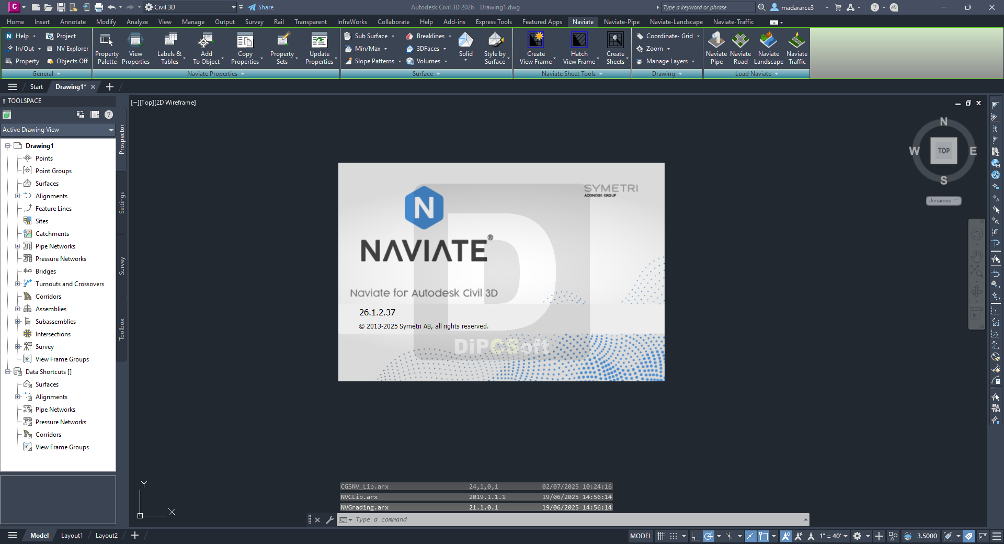Open the Naviate-Pipe ribbon tab
The image size is (1004, 544).
pyautogui.click(x=621, y=22)
